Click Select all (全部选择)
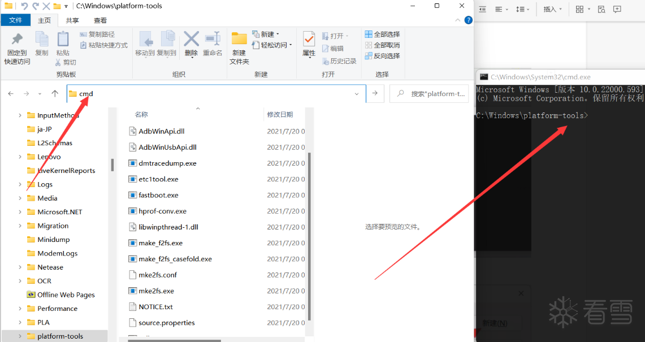 tap(383, 34)
